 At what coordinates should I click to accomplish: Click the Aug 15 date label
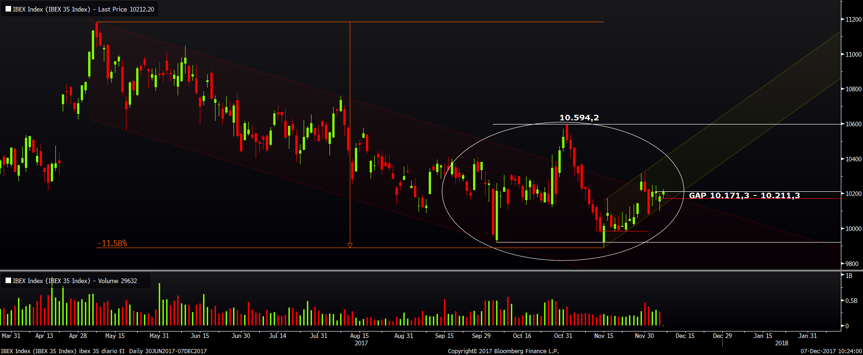360,336
